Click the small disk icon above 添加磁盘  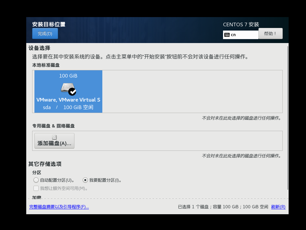tap(54, 137)
